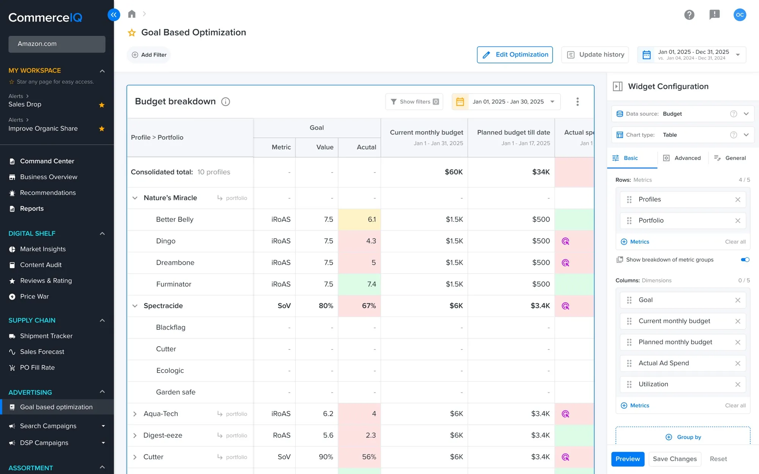Remove Profiles from Rows
Image resolution: width=759 pixels, height=474 pixels.
738,199
